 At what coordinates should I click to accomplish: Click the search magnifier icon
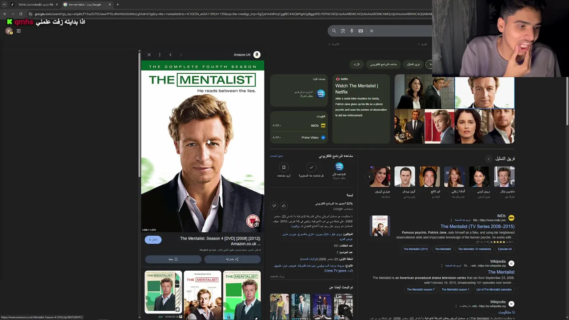(x=334, y=31)
